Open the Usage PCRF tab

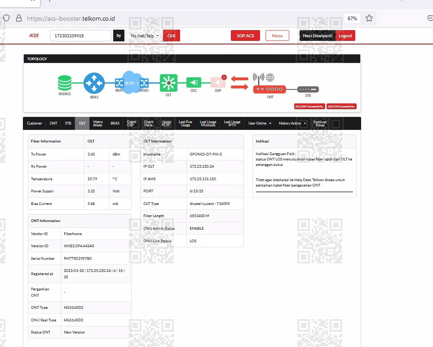[166, 123]
